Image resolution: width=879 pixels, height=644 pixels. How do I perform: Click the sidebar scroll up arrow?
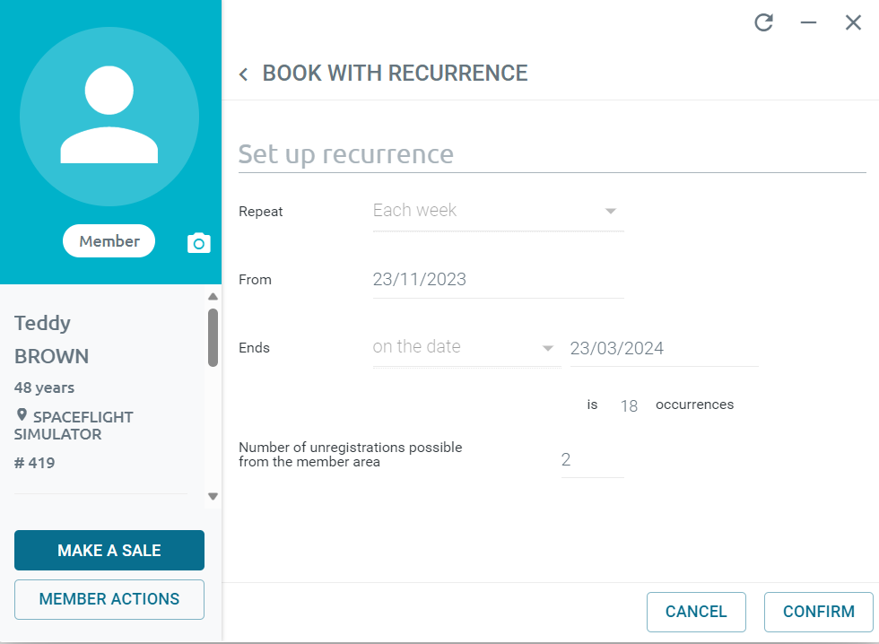[213, 297]
